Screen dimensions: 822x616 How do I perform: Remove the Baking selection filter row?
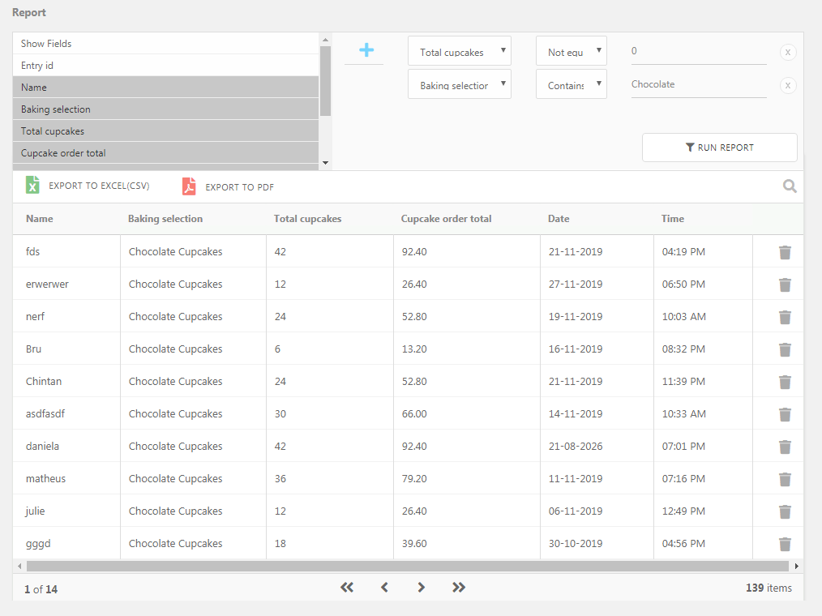point(787,85)
